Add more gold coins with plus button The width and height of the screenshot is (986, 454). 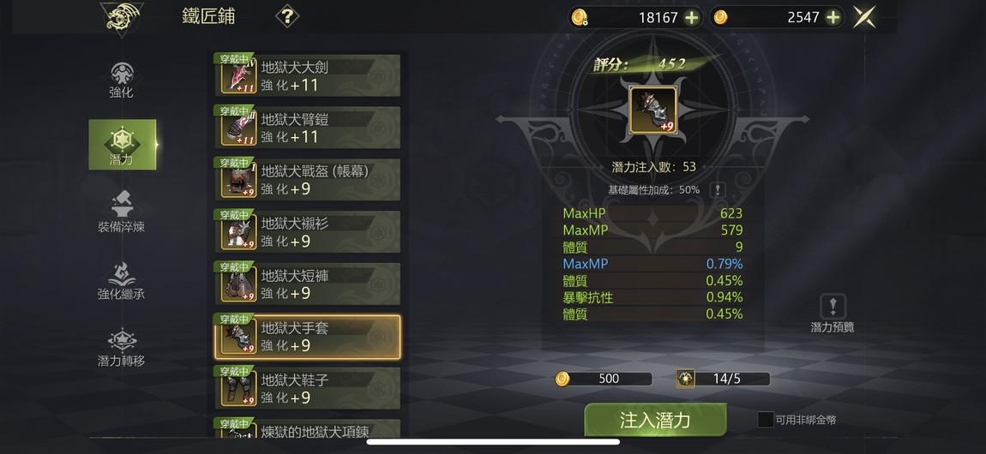(833, 18)
